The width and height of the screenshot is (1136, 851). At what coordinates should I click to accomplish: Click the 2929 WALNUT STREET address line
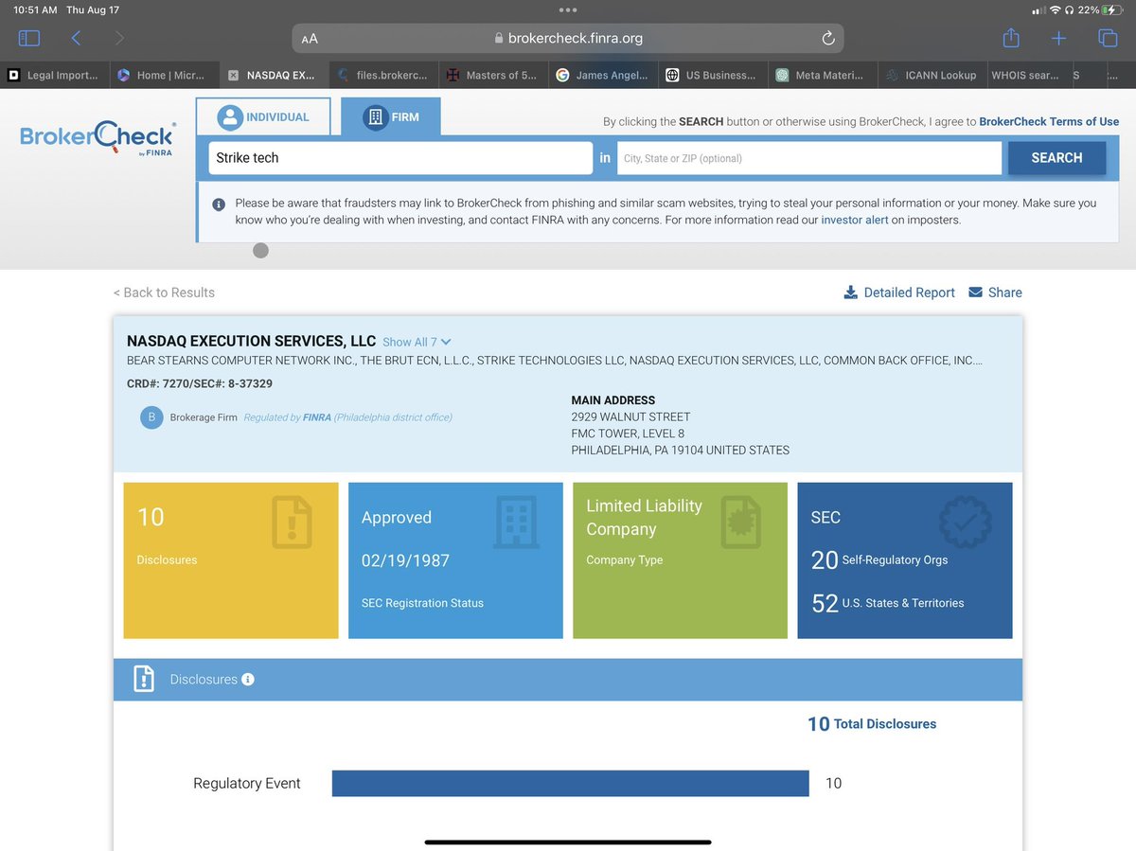pyautogui.click(x=630, y=417)
